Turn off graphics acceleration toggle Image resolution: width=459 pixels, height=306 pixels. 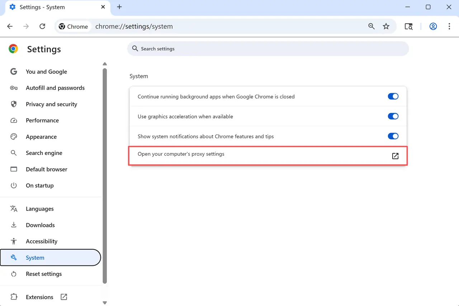(393, 116)
